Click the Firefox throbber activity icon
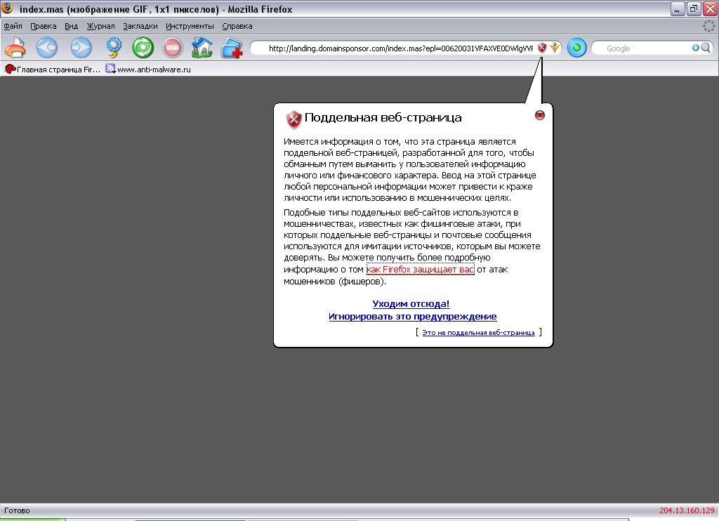The width and height of the screenshot is (719, 521). point(709,26)
